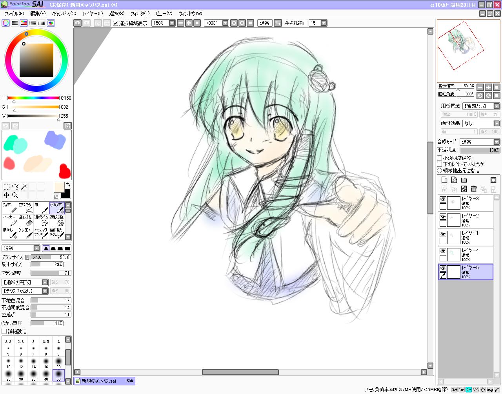Pick the magic wand tool
502x394 pixels.
coord(24,187)
